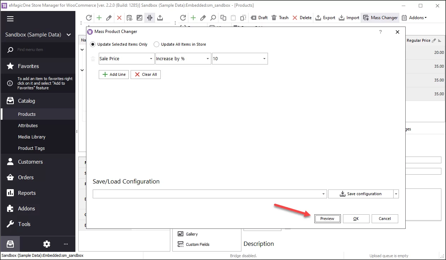The height and width of the screenshot is (260, 446).
Task: Select Update Selected Items Only option
Action: point(93,44)
